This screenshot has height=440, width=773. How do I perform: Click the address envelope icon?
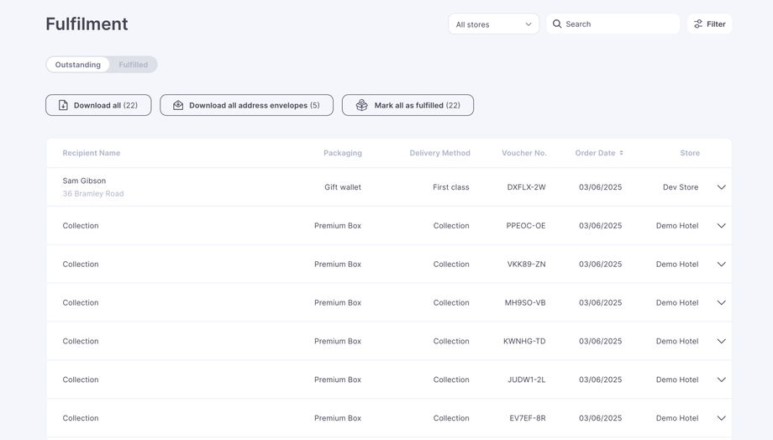click(178, 105)
